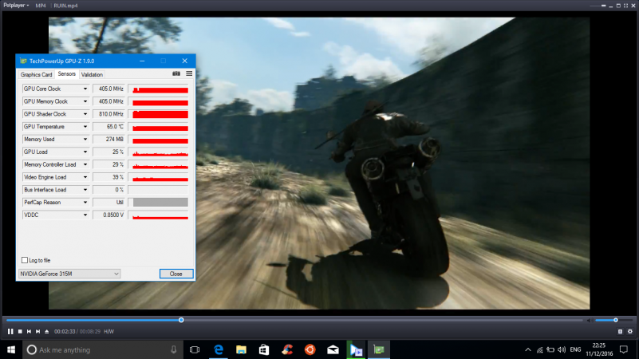
Task: Open the Windows Store taskbar icon
Action: pos(264,349)
